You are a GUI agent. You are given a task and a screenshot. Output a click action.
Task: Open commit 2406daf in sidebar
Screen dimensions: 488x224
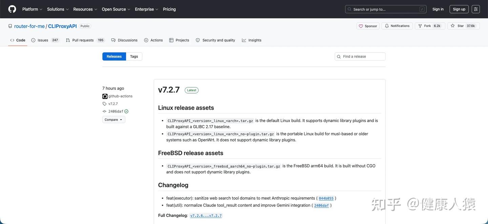coord(116,111)
